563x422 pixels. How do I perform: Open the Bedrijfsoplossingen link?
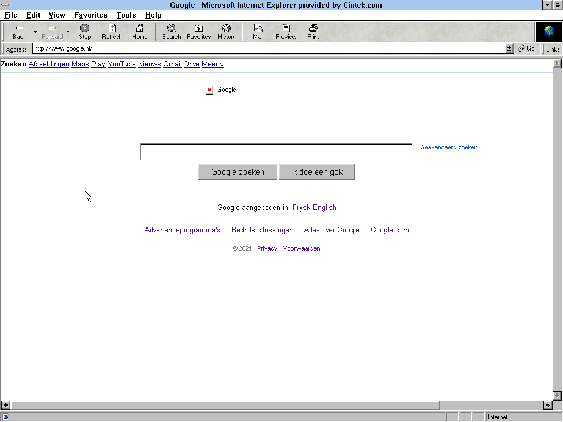click(262, 230)
